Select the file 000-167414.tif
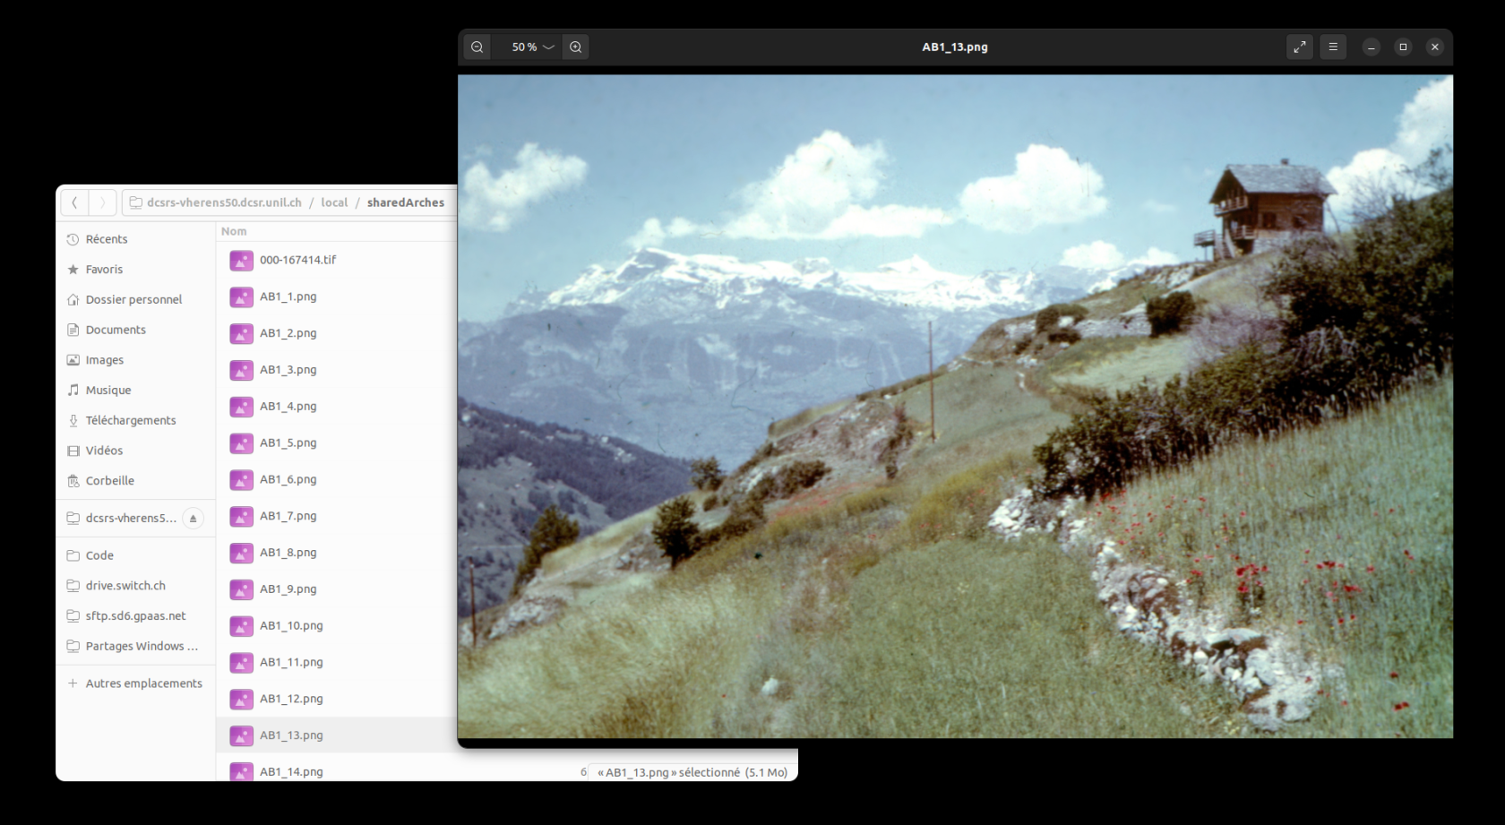 (297, 261)
